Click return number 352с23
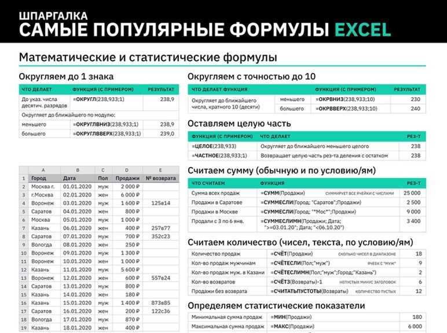This screenshot has width=447, height=333. tap(161, 236)
